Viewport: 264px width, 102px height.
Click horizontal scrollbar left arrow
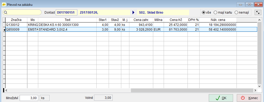tap(7, 90)
